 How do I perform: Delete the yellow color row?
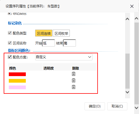point(73,80)
